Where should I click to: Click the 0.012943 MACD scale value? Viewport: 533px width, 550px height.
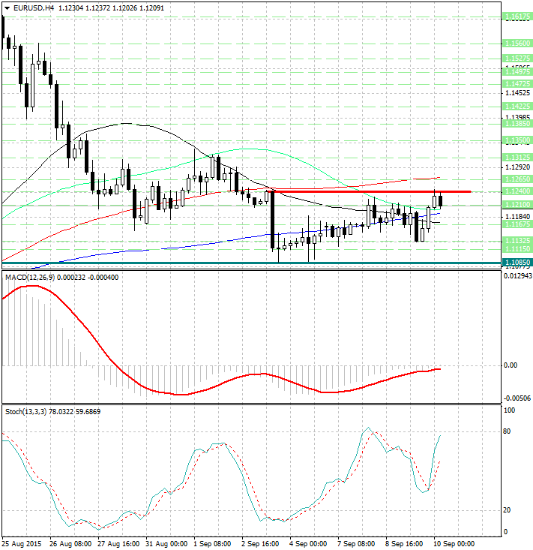(x=517, y=276)
